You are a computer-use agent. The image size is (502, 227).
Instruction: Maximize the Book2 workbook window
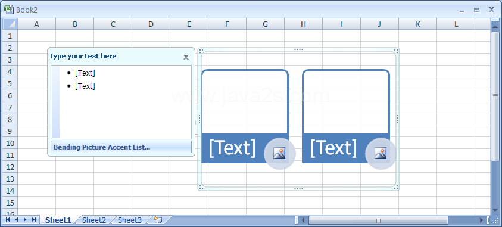click(477, 10)
